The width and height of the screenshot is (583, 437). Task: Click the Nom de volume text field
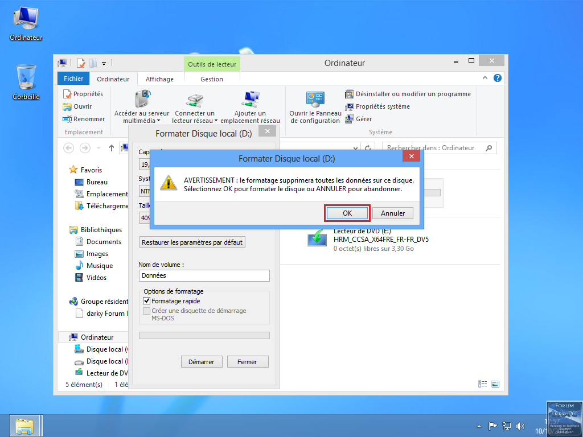204,275
